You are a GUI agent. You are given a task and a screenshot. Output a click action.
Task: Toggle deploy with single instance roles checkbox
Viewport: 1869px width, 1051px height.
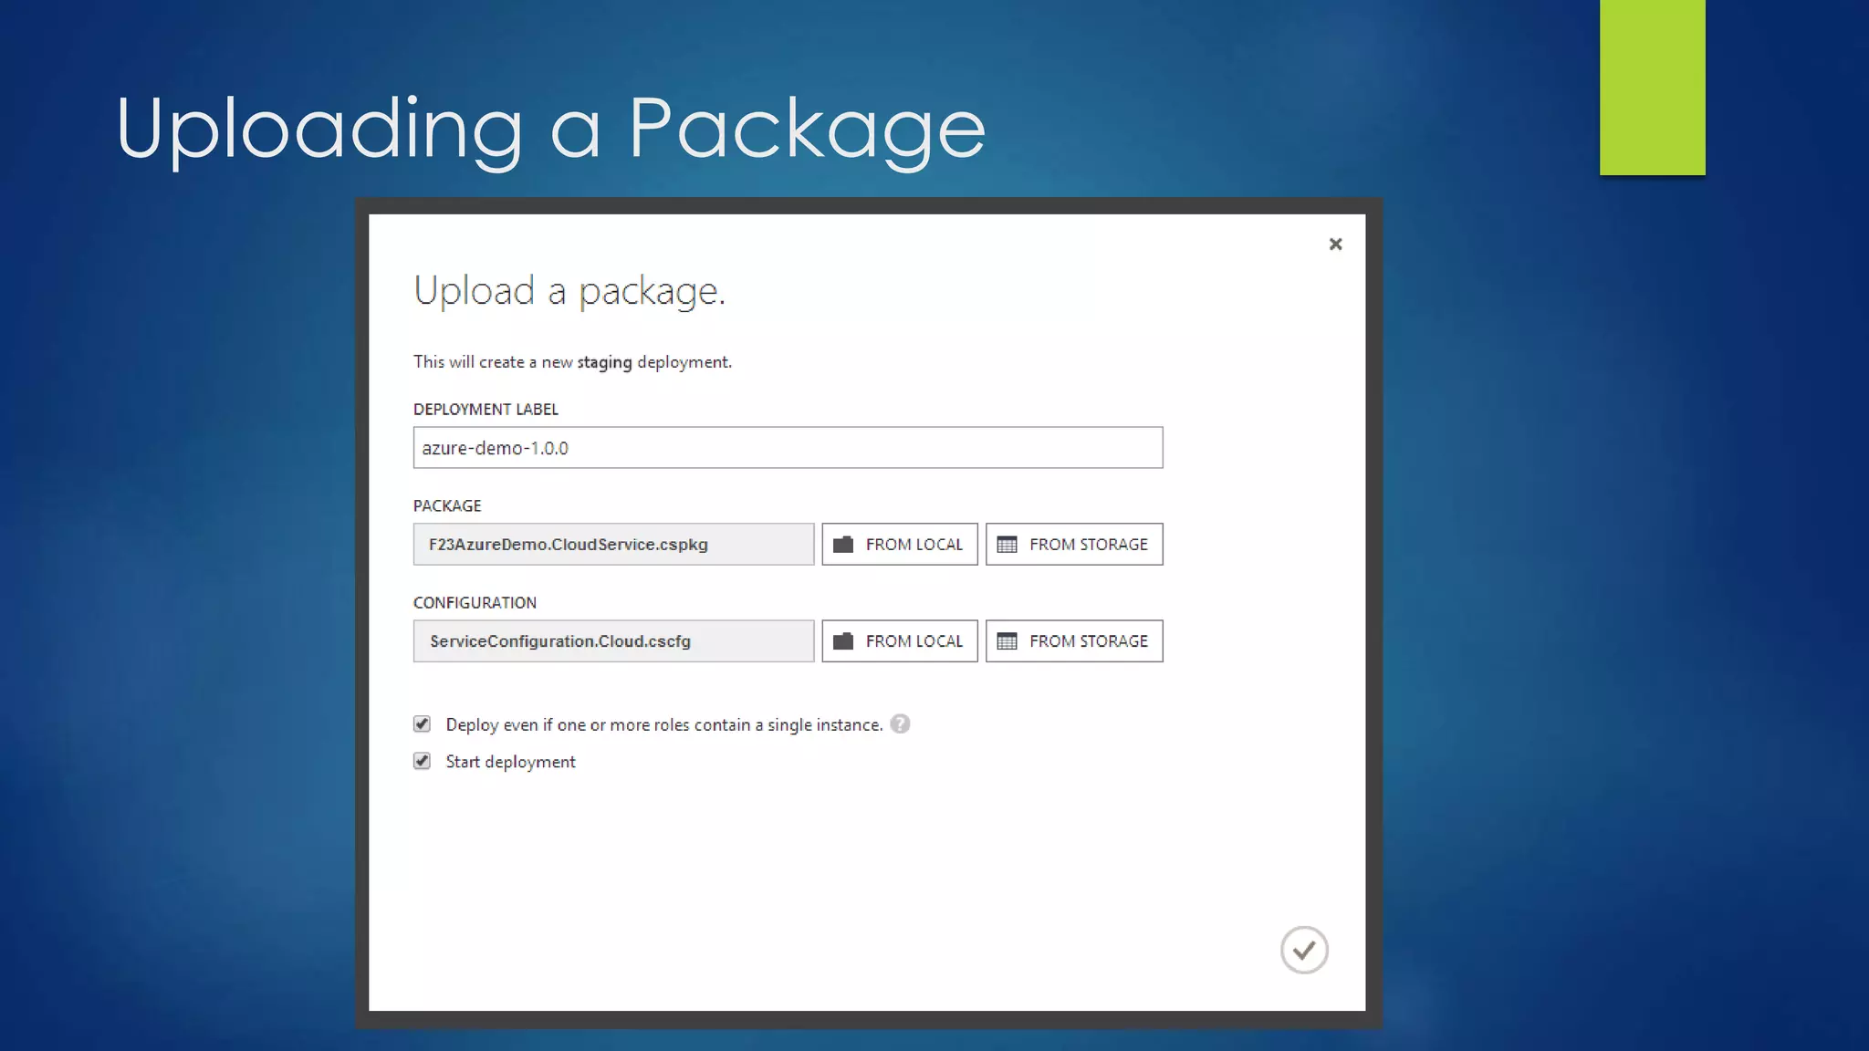tap(422, 723)
